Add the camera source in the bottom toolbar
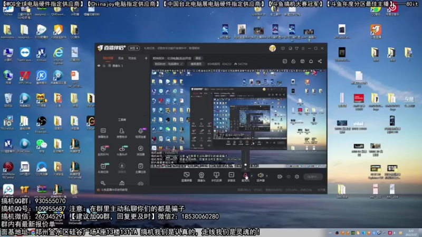 tap(202, 177)
